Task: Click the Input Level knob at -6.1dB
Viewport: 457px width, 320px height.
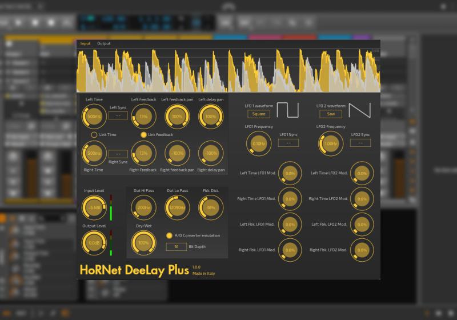Action: coord(94,208)
